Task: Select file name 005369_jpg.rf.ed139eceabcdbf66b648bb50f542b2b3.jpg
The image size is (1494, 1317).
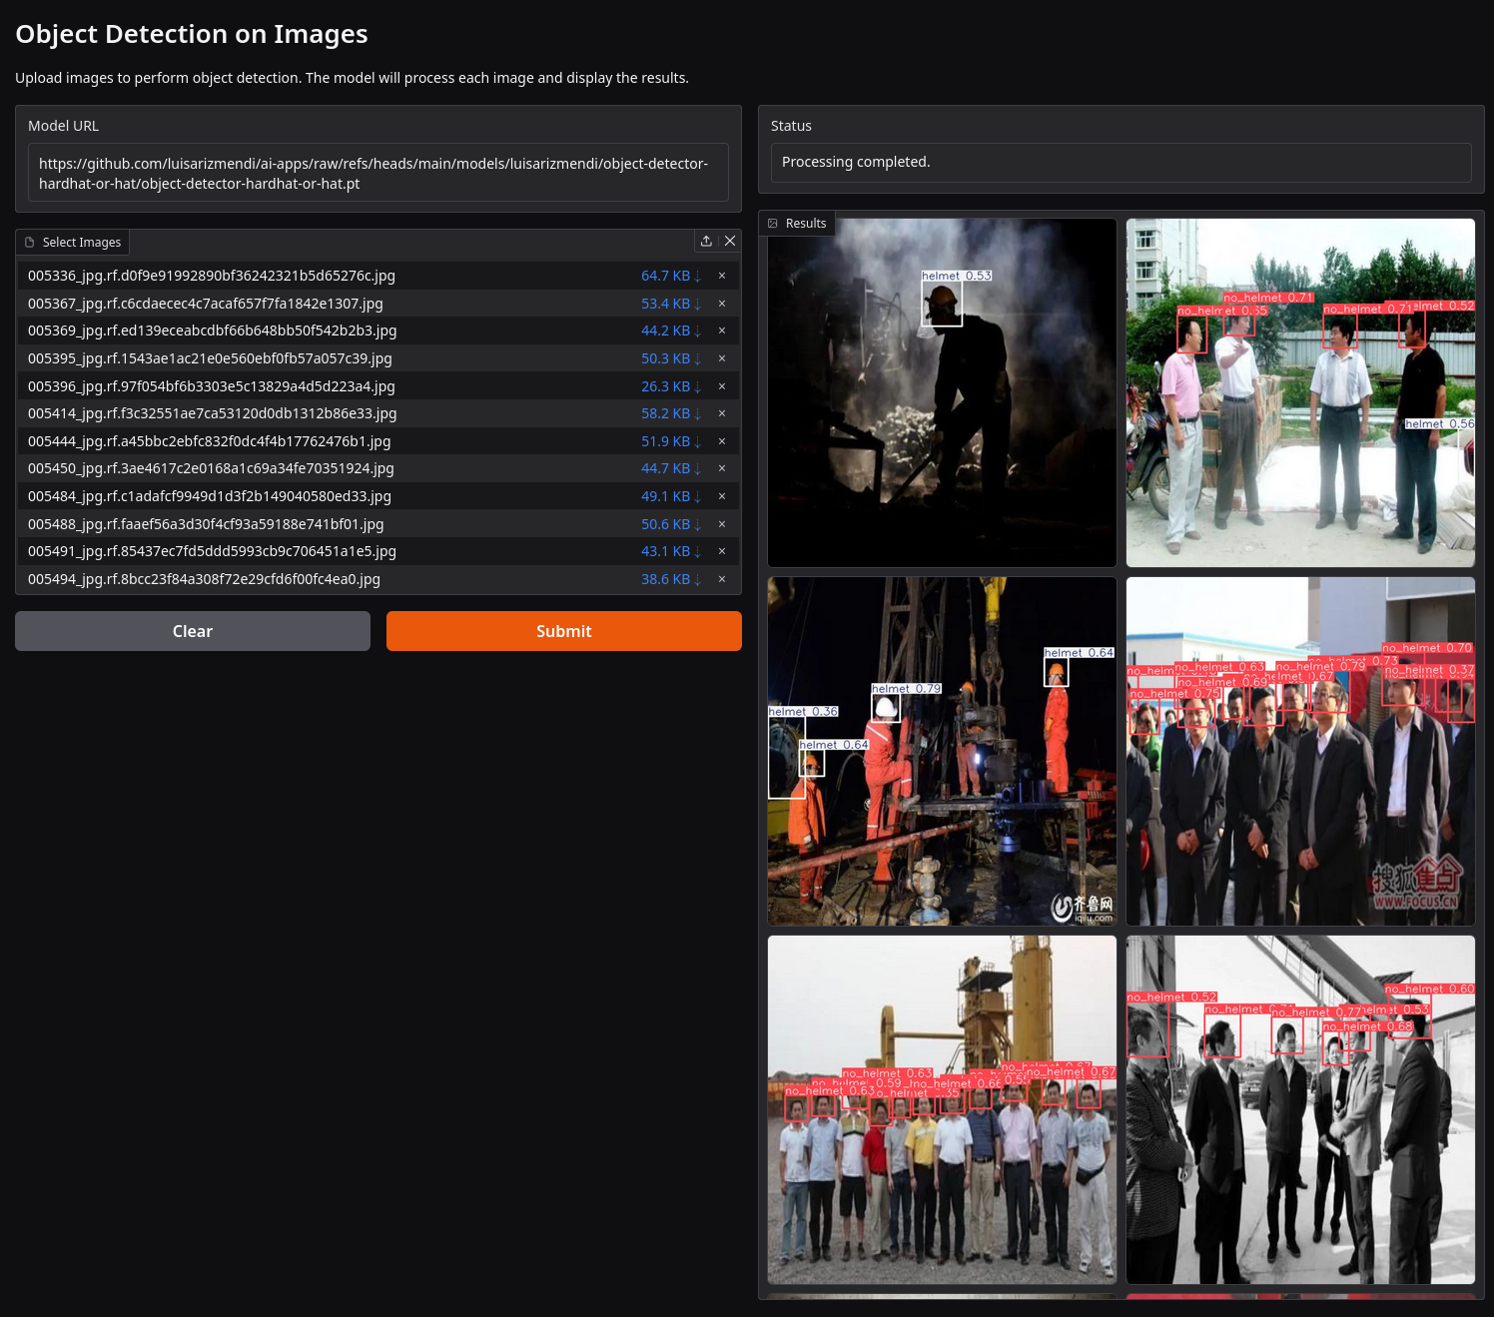Action: tap(213, 330)
